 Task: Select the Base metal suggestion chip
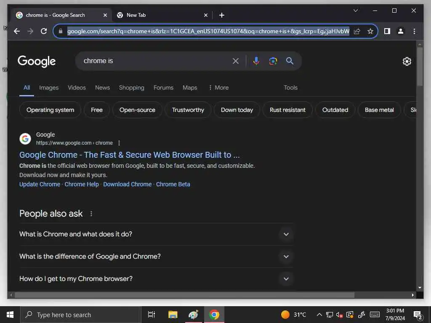click(379, 110)
